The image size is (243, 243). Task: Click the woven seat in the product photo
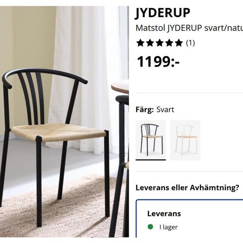[58, 131]
